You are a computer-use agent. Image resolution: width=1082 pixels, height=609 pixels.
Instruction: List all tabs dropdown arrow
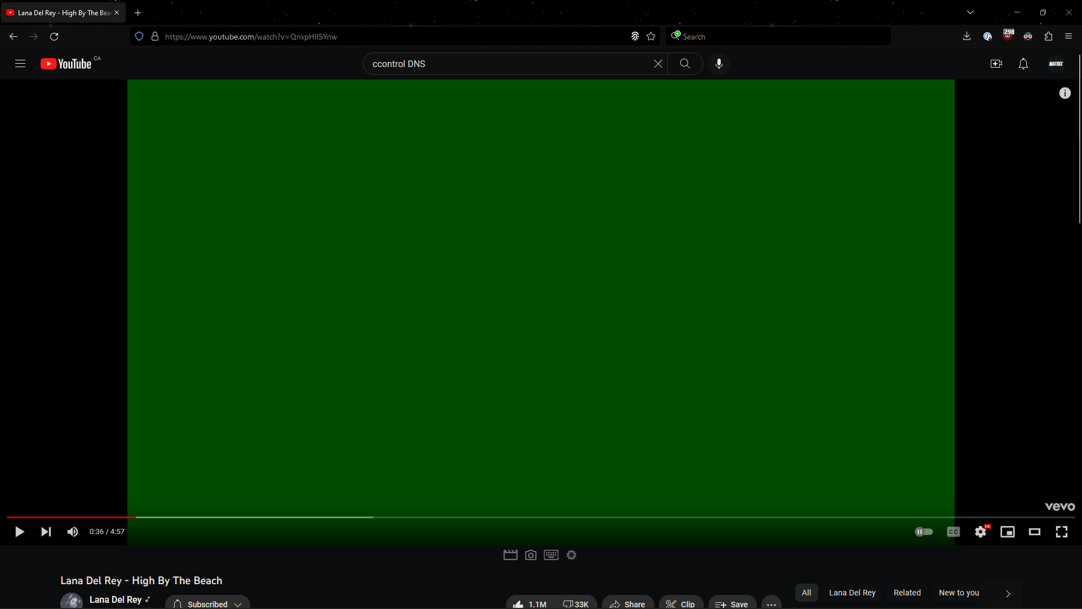point(970,12)
